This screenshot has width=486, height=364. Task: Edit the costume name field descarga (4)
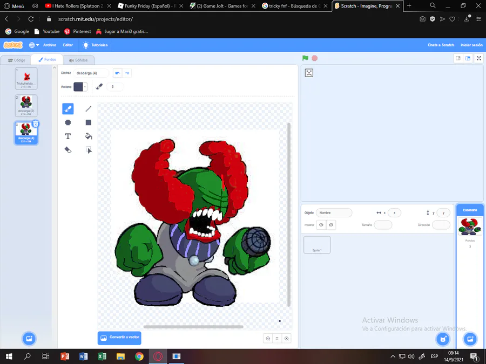point(91,73)
